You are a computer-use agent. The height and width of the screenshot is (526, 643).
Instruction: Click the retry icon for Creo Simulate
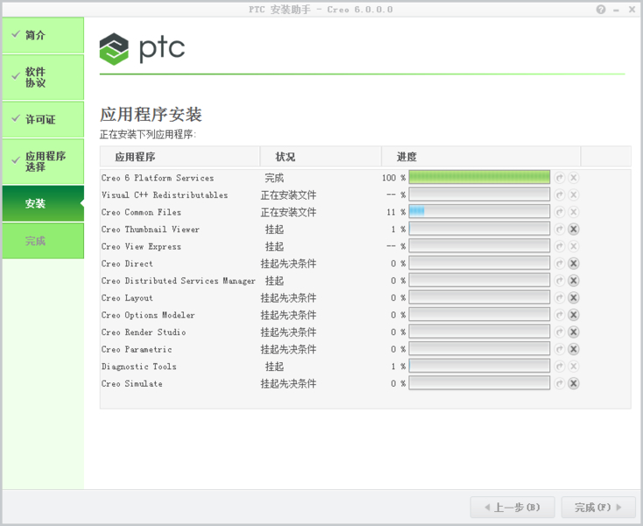click(x=560, y=384)
